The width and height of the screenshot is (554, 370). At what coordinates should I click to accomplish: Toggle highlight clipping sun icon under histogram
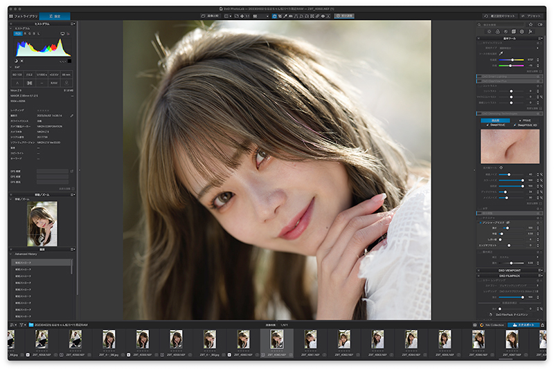tap(22, 61)
